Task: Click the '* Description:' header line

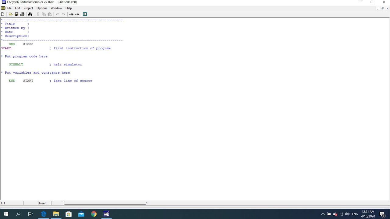Action: coord(15,36)
